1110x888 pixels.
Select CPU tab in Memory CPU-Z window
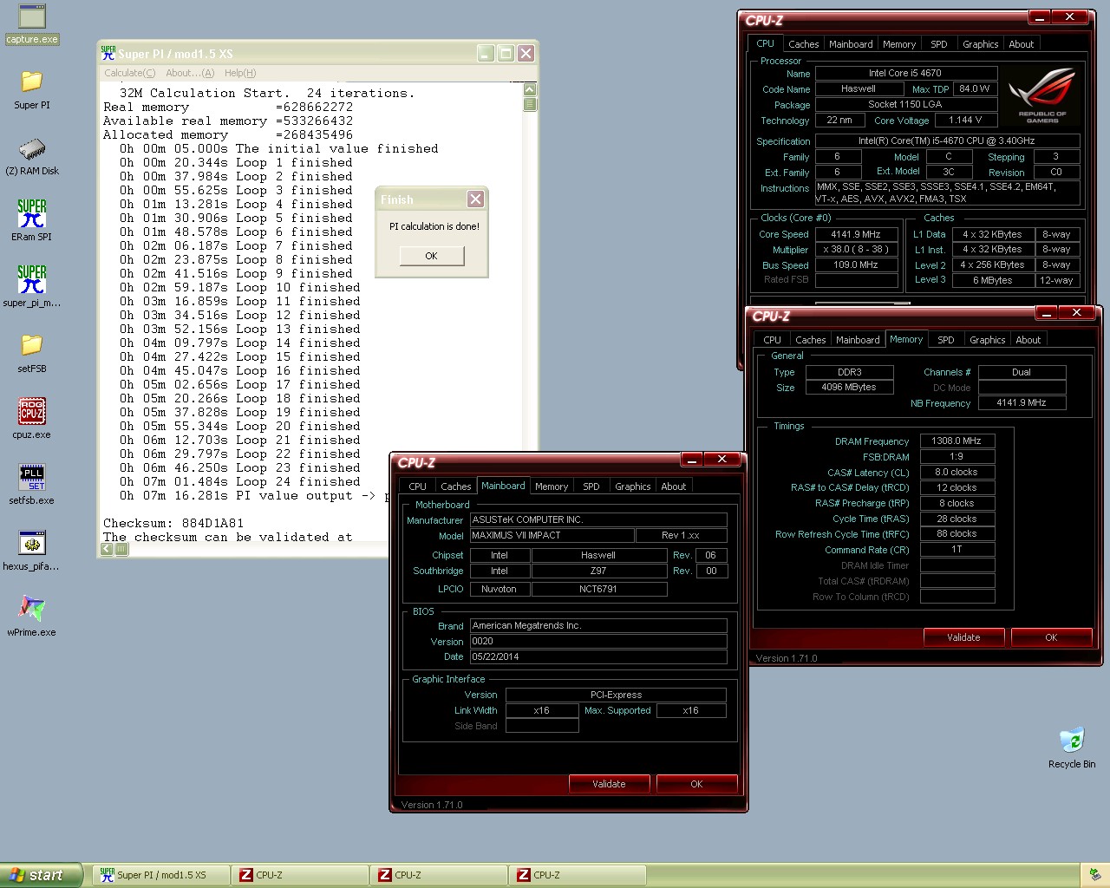coord(772,340)
